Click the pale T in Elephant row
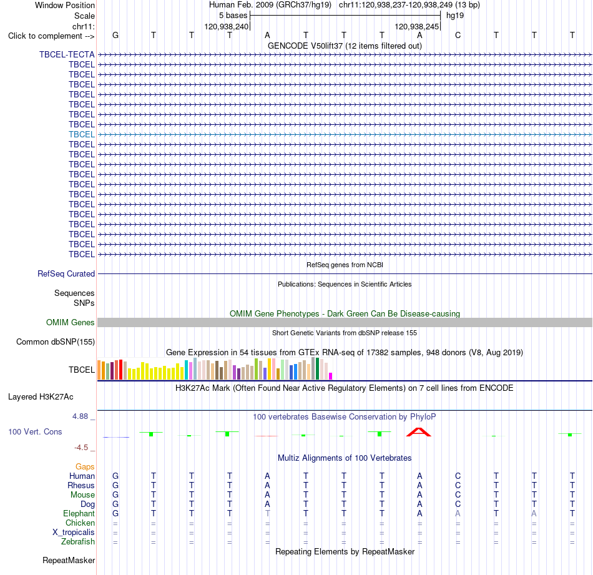 267,513
